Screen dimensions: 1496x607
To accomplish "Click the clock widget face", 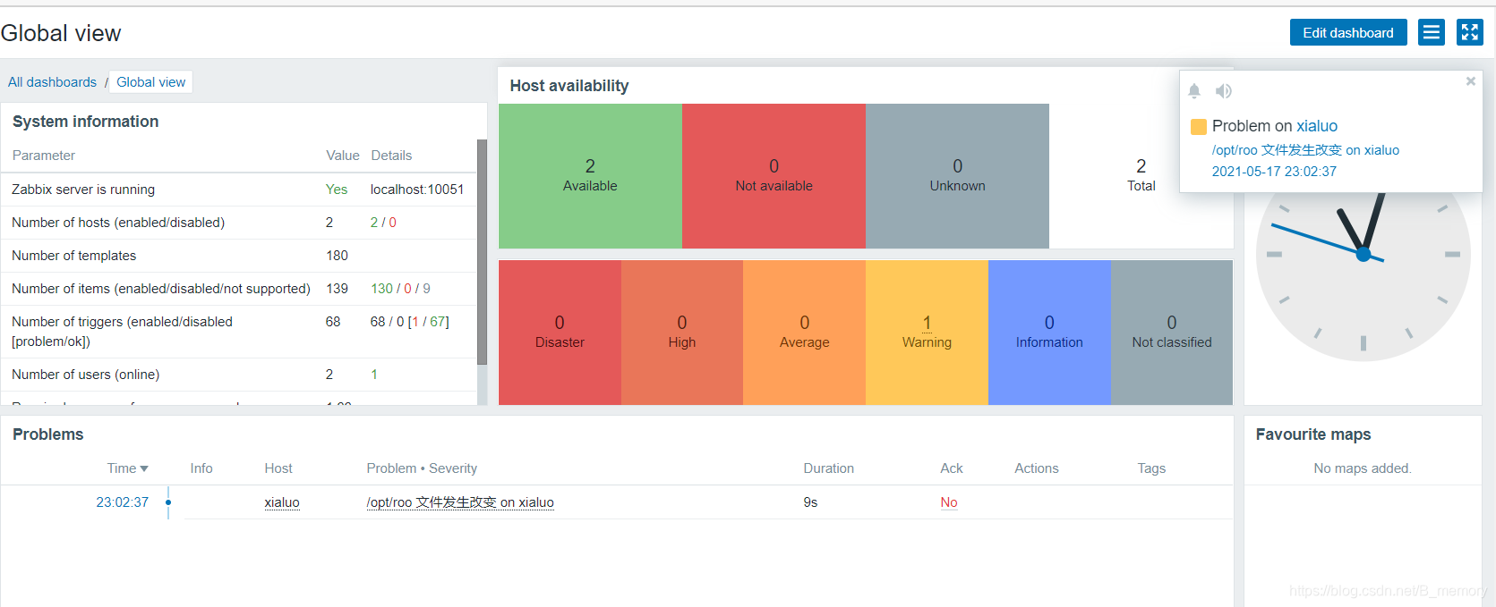I will (1363, 255).
